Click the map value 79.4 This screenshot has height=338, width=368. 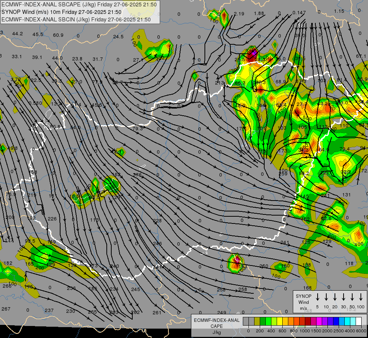(x=345, y=149)
